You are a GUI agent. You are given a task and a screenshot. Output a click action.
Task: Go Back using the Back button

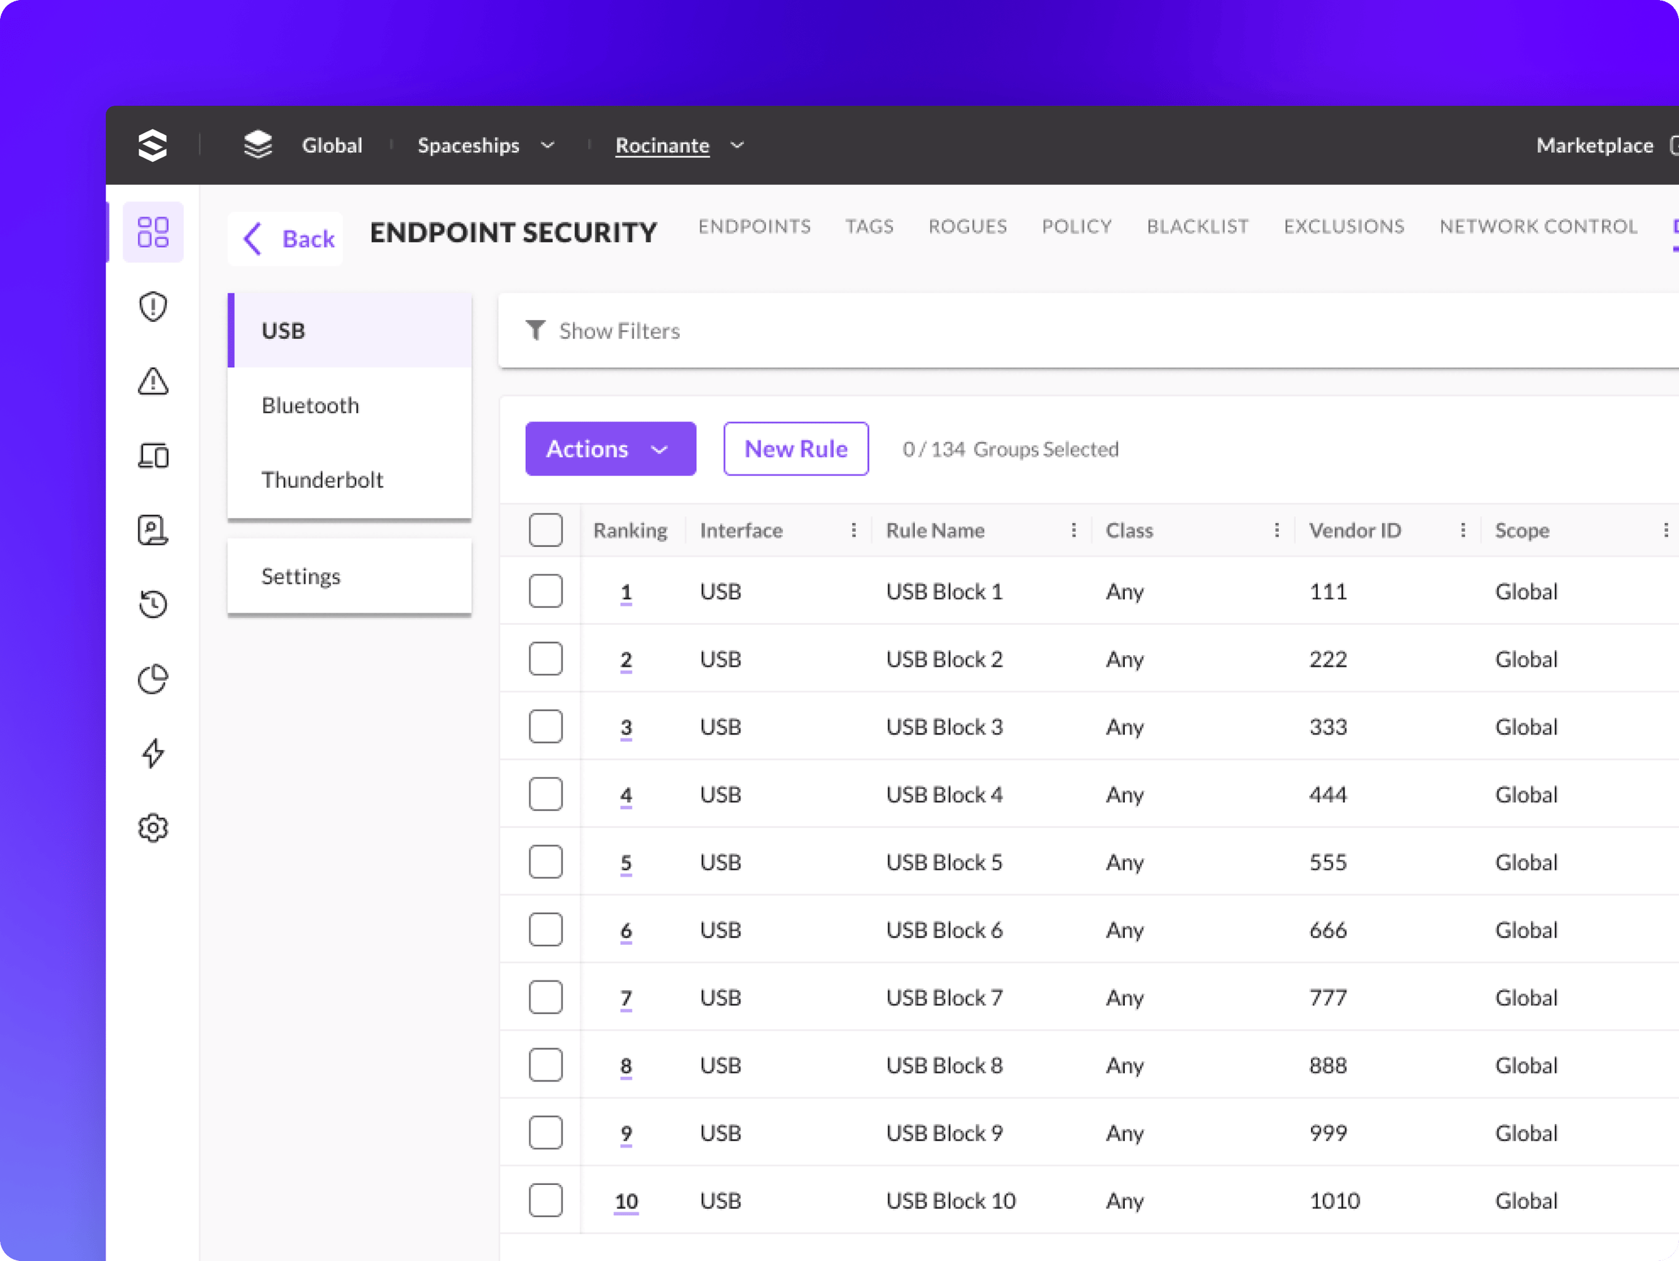[x=285, y=238]
